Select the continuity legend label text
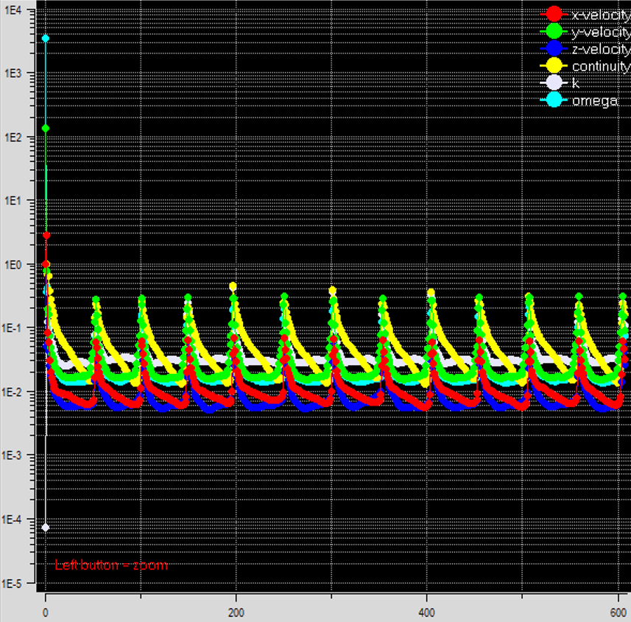Screen dimensions: 631x622 click(600, 66)
